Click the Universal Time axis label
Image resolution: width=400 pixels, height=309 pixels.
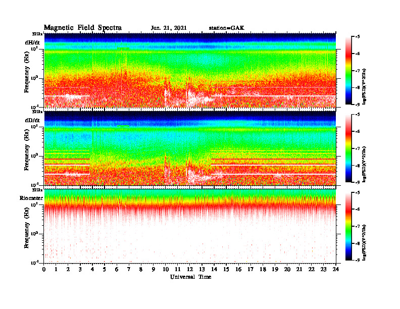coord(190,277)
